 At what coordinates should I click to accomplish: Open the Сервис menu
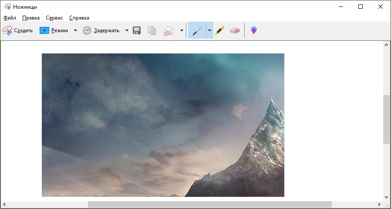(54, 18)
